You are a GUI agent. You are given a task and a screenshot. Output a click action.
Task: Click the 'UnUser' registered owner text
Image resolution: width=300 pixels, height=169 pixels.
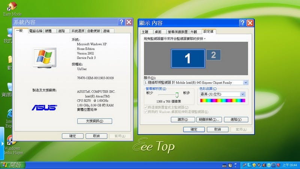pos(82,69)
